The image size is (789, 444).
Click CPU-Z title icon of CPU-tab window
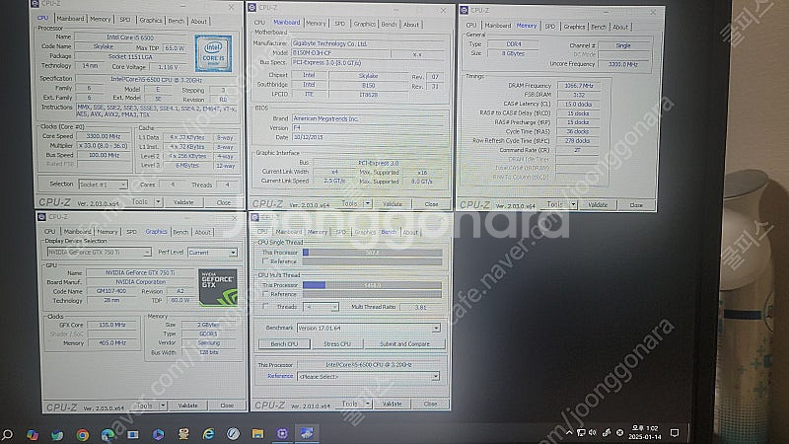[x=36, y=4]
